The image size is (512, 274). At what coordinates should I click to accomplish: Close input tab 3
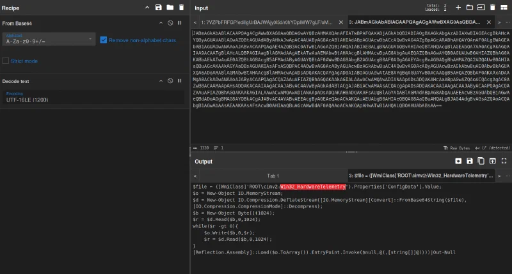point(489,22)
